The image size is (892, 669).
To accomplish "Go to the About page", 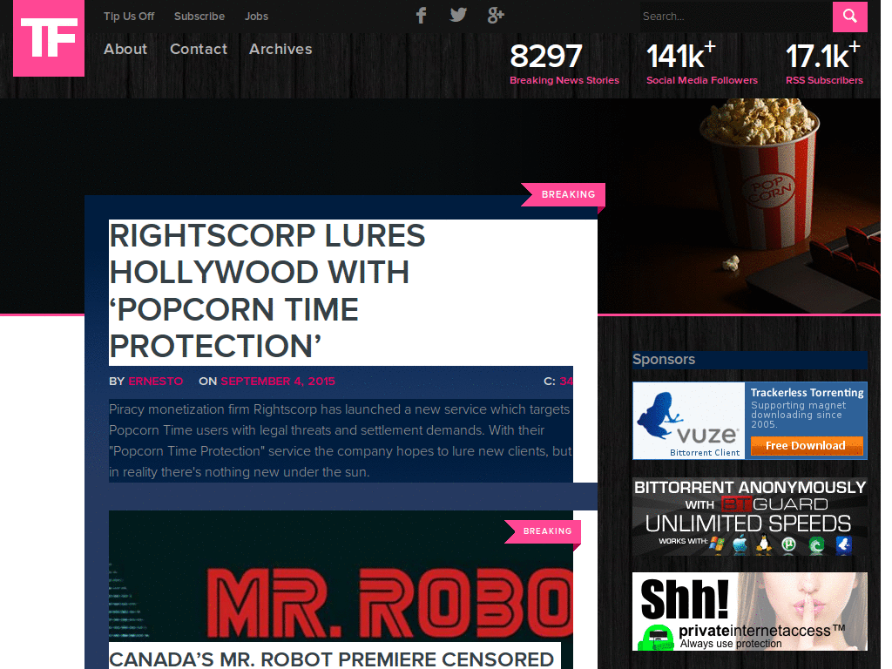I will coord(125,49).
